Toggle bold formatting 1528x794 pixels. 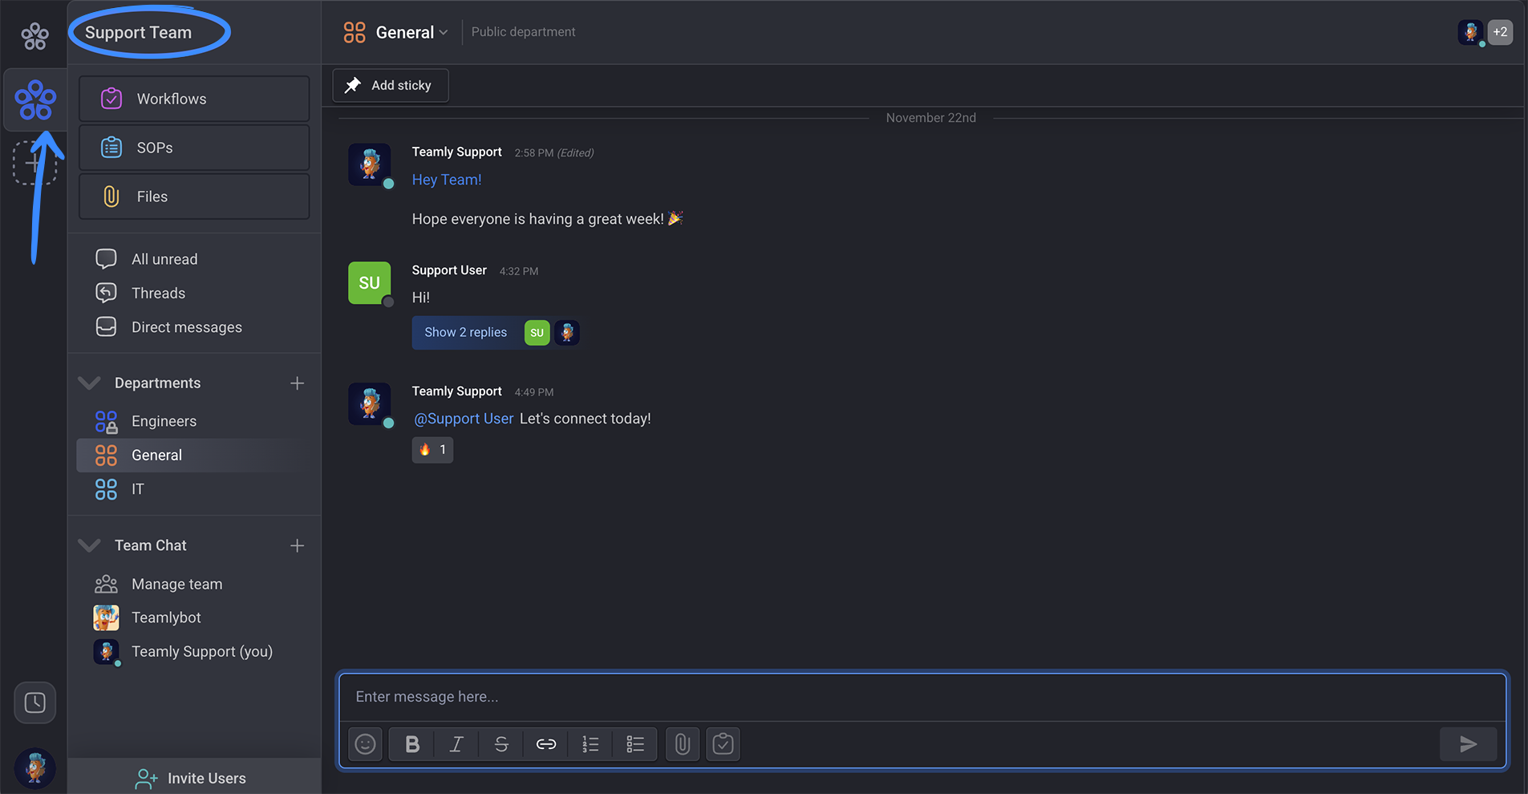412,744
